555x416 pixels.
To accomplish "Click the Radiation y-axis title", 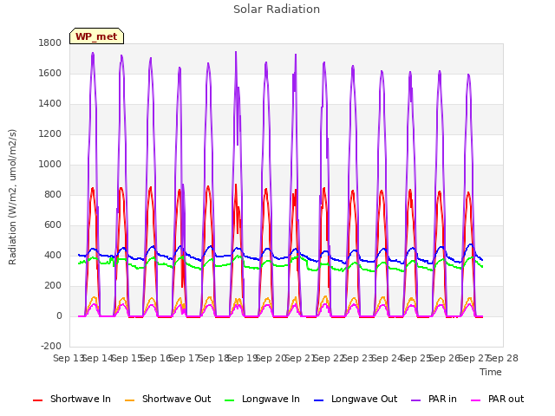I will click(12, 197).
